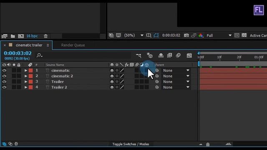The image size is (267, 150).
Task: Enable motion blur for the composition
Action: point(178,55)
